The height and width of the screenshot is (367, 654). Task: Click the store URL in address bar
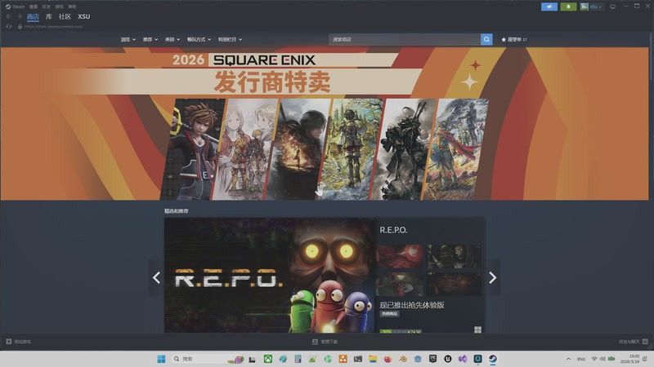[x=53, y=27]
